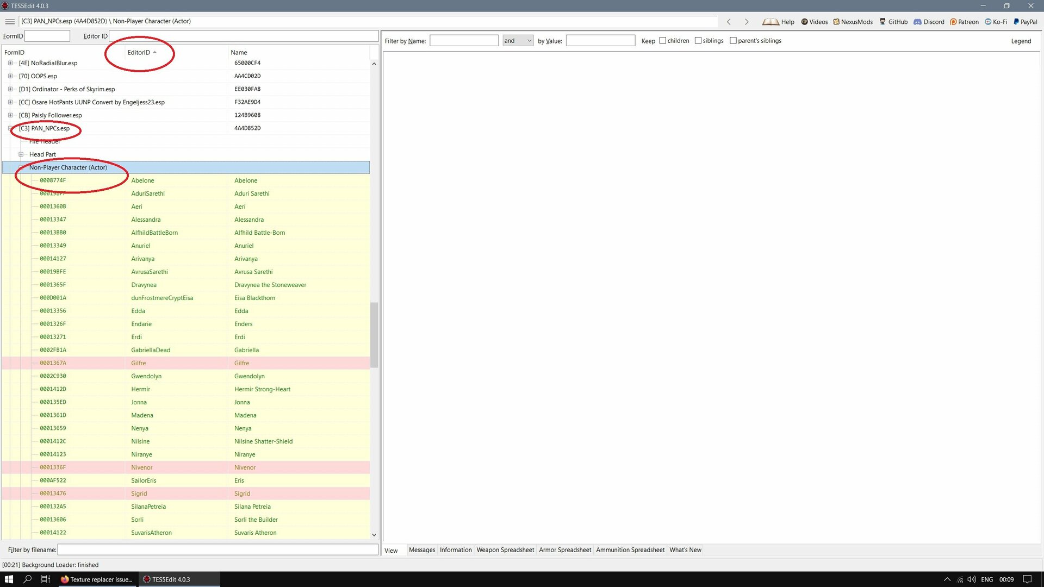The image size is (1044, 587).
Task: Click the Filter by Name input box
Action: click(x=464, y=41)
